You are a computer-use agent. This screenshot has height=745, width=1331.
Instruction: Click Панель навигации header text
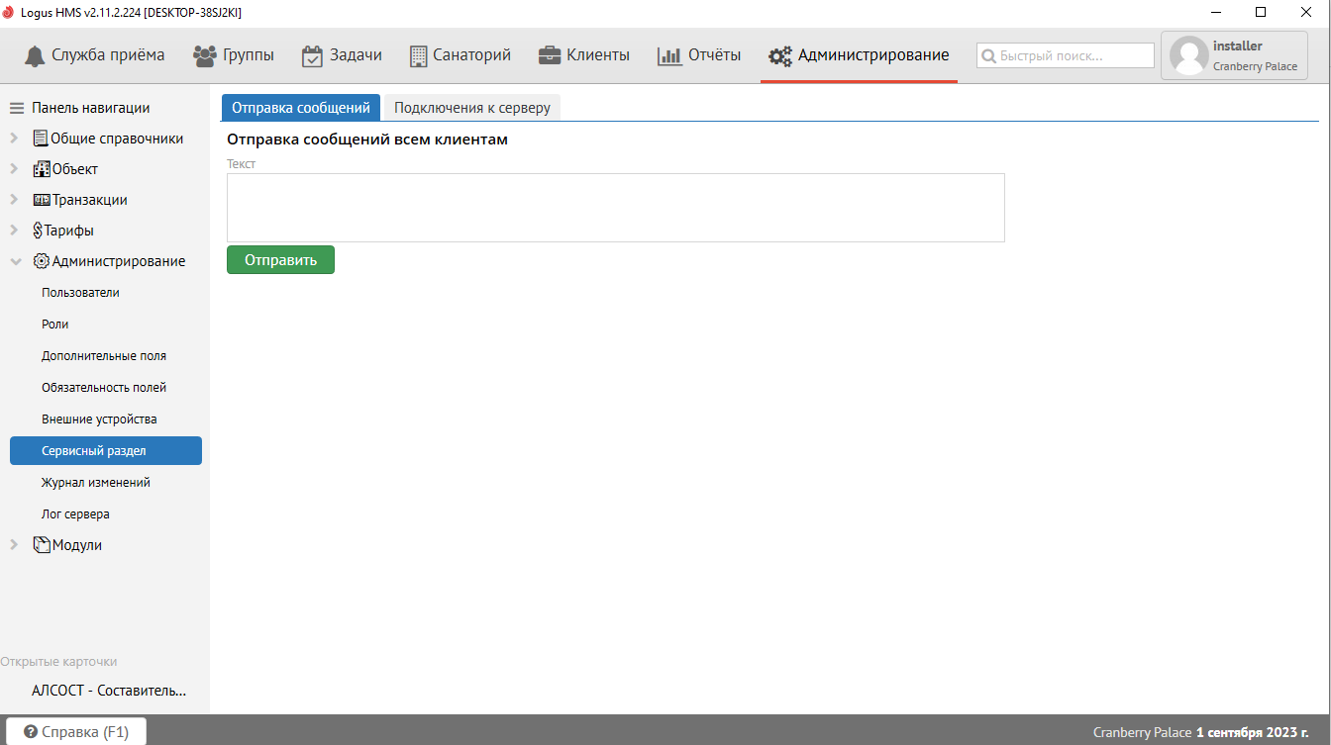pyautogui.click(x=91, y=108)
